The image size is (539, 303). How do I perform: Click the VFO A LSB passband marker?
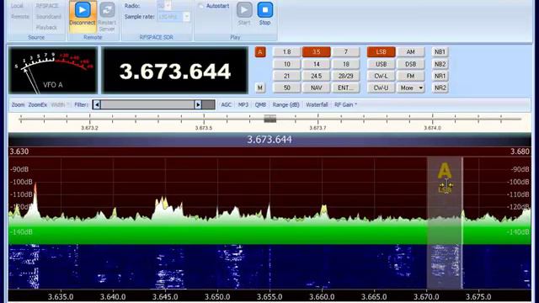point(445,177)
